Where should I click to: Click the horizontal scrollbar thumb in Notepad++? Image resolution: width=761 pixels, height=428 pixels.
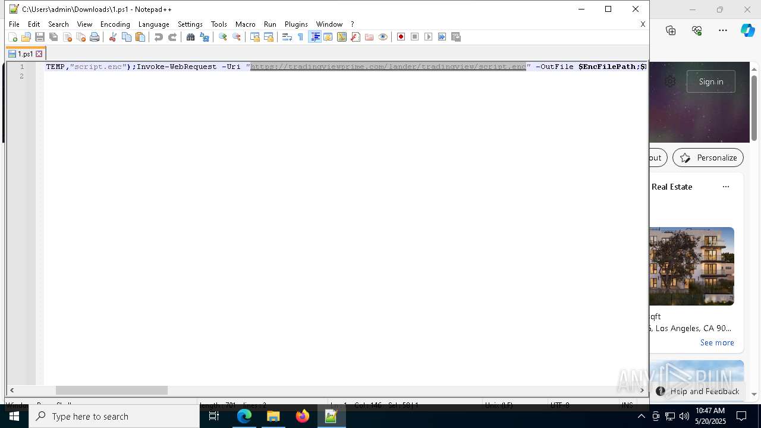(112, 391)
